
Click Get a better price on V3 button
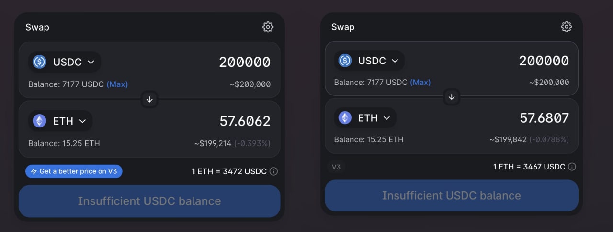74,171
